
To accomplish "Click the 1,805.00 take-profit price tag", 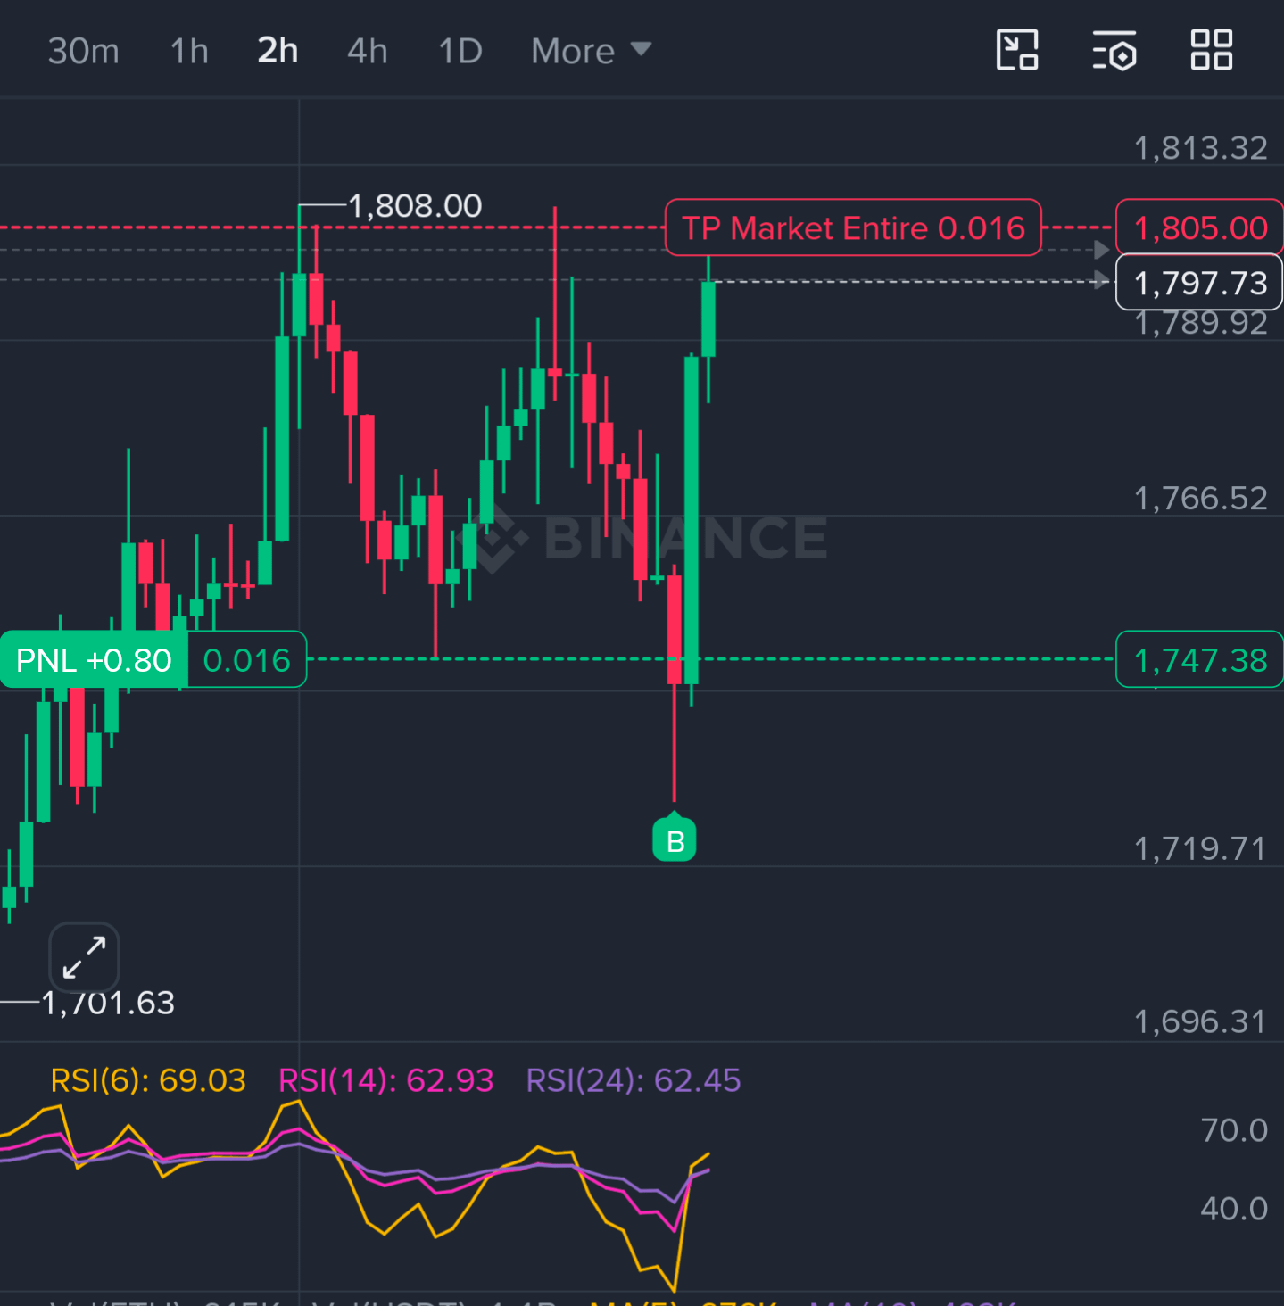I will pos(1200,227).
